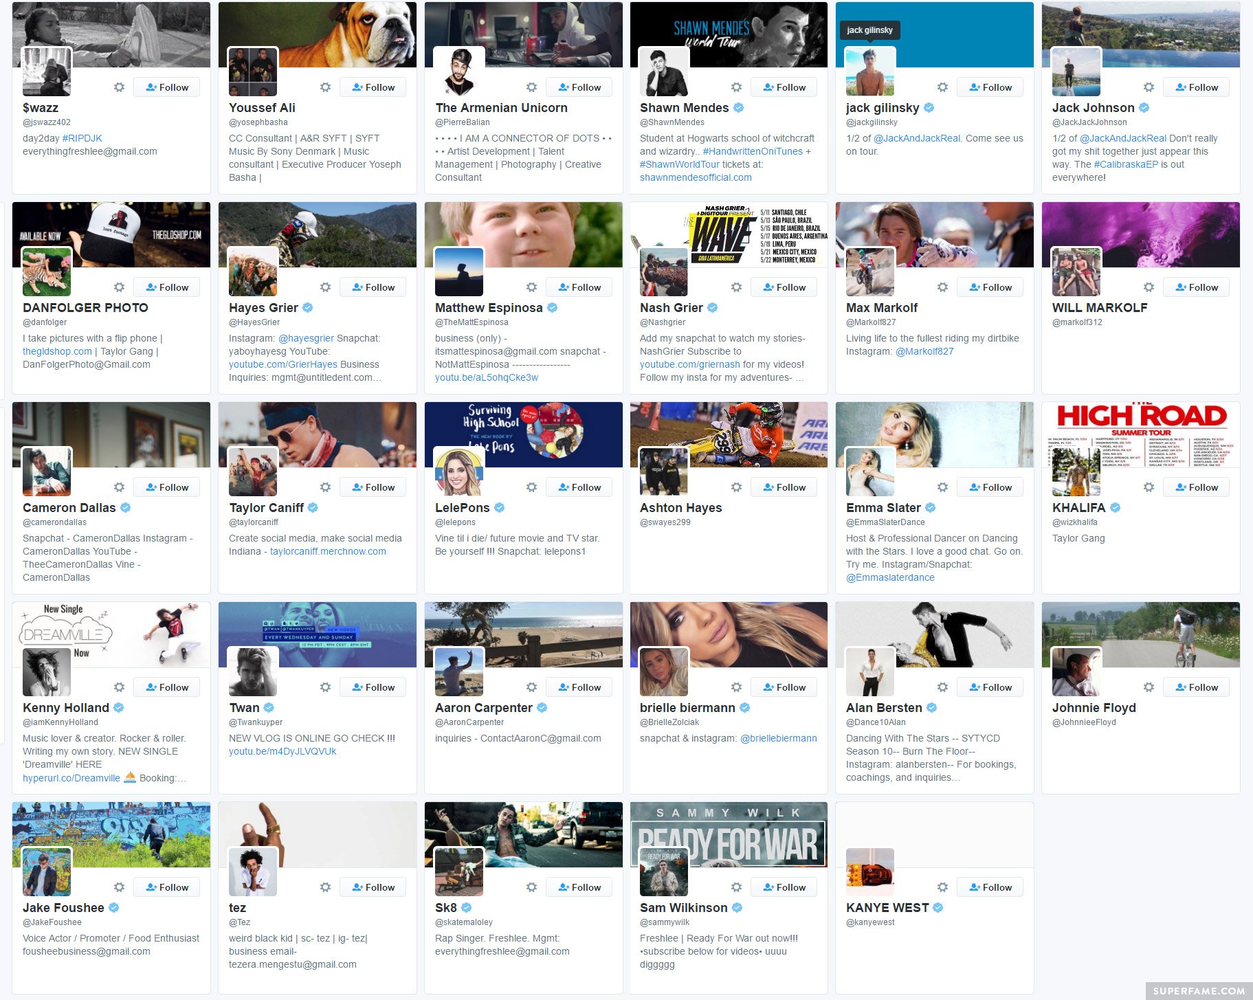Click gear icon on Shawn Mendes card

(736, 87)
